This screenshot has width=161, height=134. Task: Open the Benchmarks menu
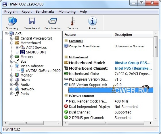point(45,12)
